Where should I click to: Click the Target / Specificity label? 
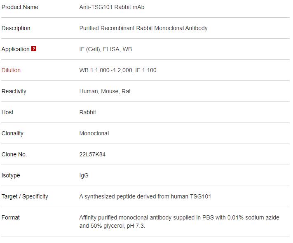pos(25,196)
